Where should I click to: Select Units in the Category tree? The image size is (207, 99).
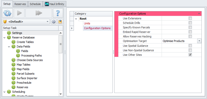pos(87,23)
